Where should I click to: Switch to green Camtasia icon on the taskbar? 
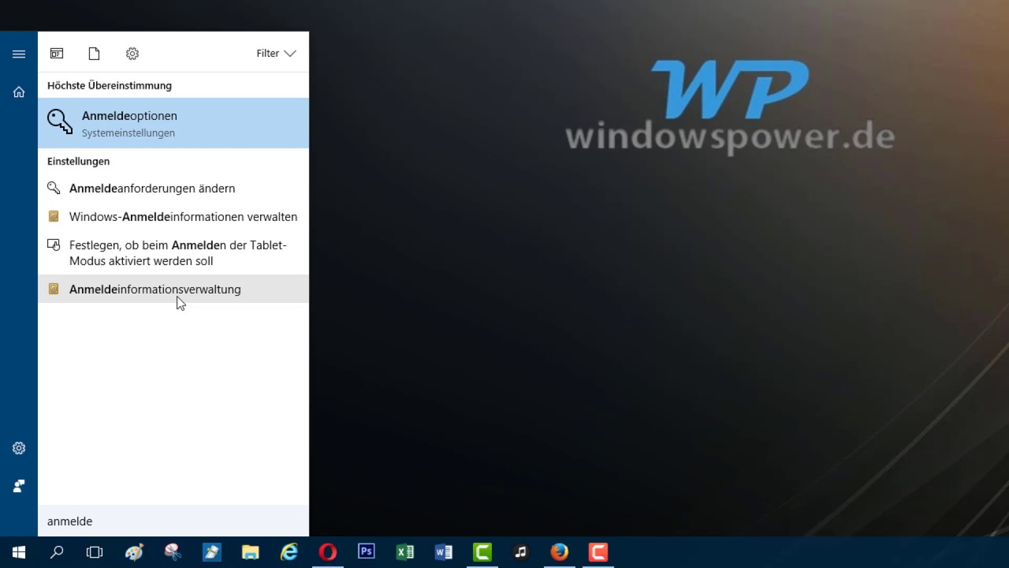click(x=482, y=552)
